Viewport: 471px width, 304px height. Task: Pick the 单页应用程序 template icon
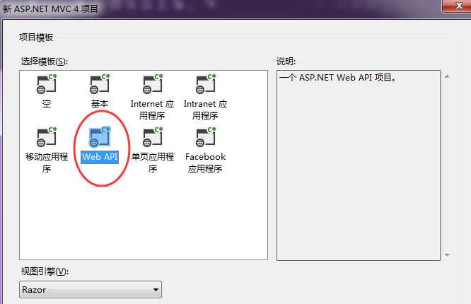153,137
